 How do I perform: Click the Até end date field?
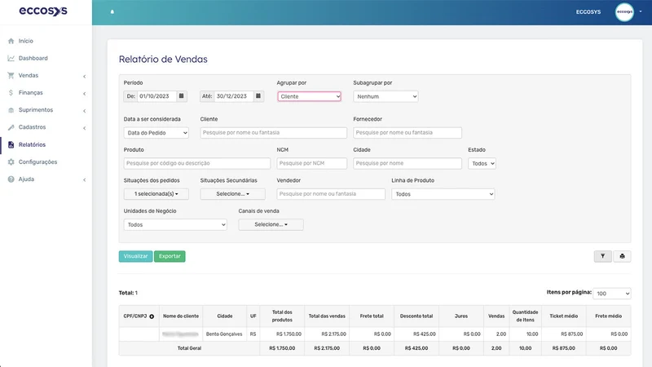tap(234, 96)
